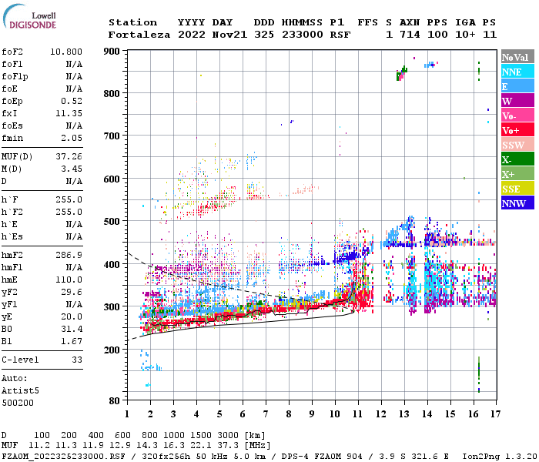This screenshot has height=462, width=539.
Task: Select the NNW dark blue legend swatch
Action: pyautogui.click(x=517, y=203)
